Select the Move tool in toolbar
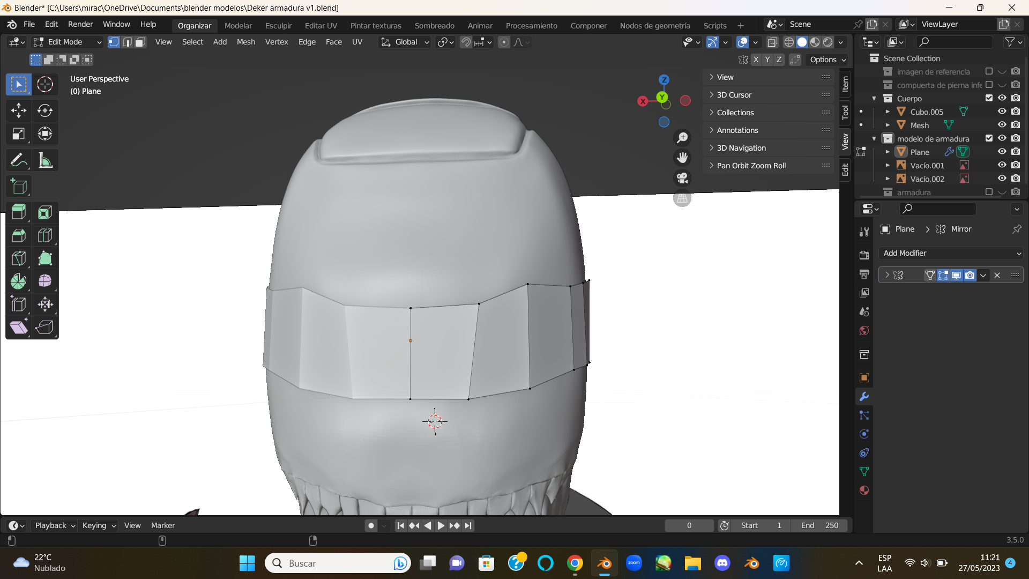1029x579 pixels. 18,110
